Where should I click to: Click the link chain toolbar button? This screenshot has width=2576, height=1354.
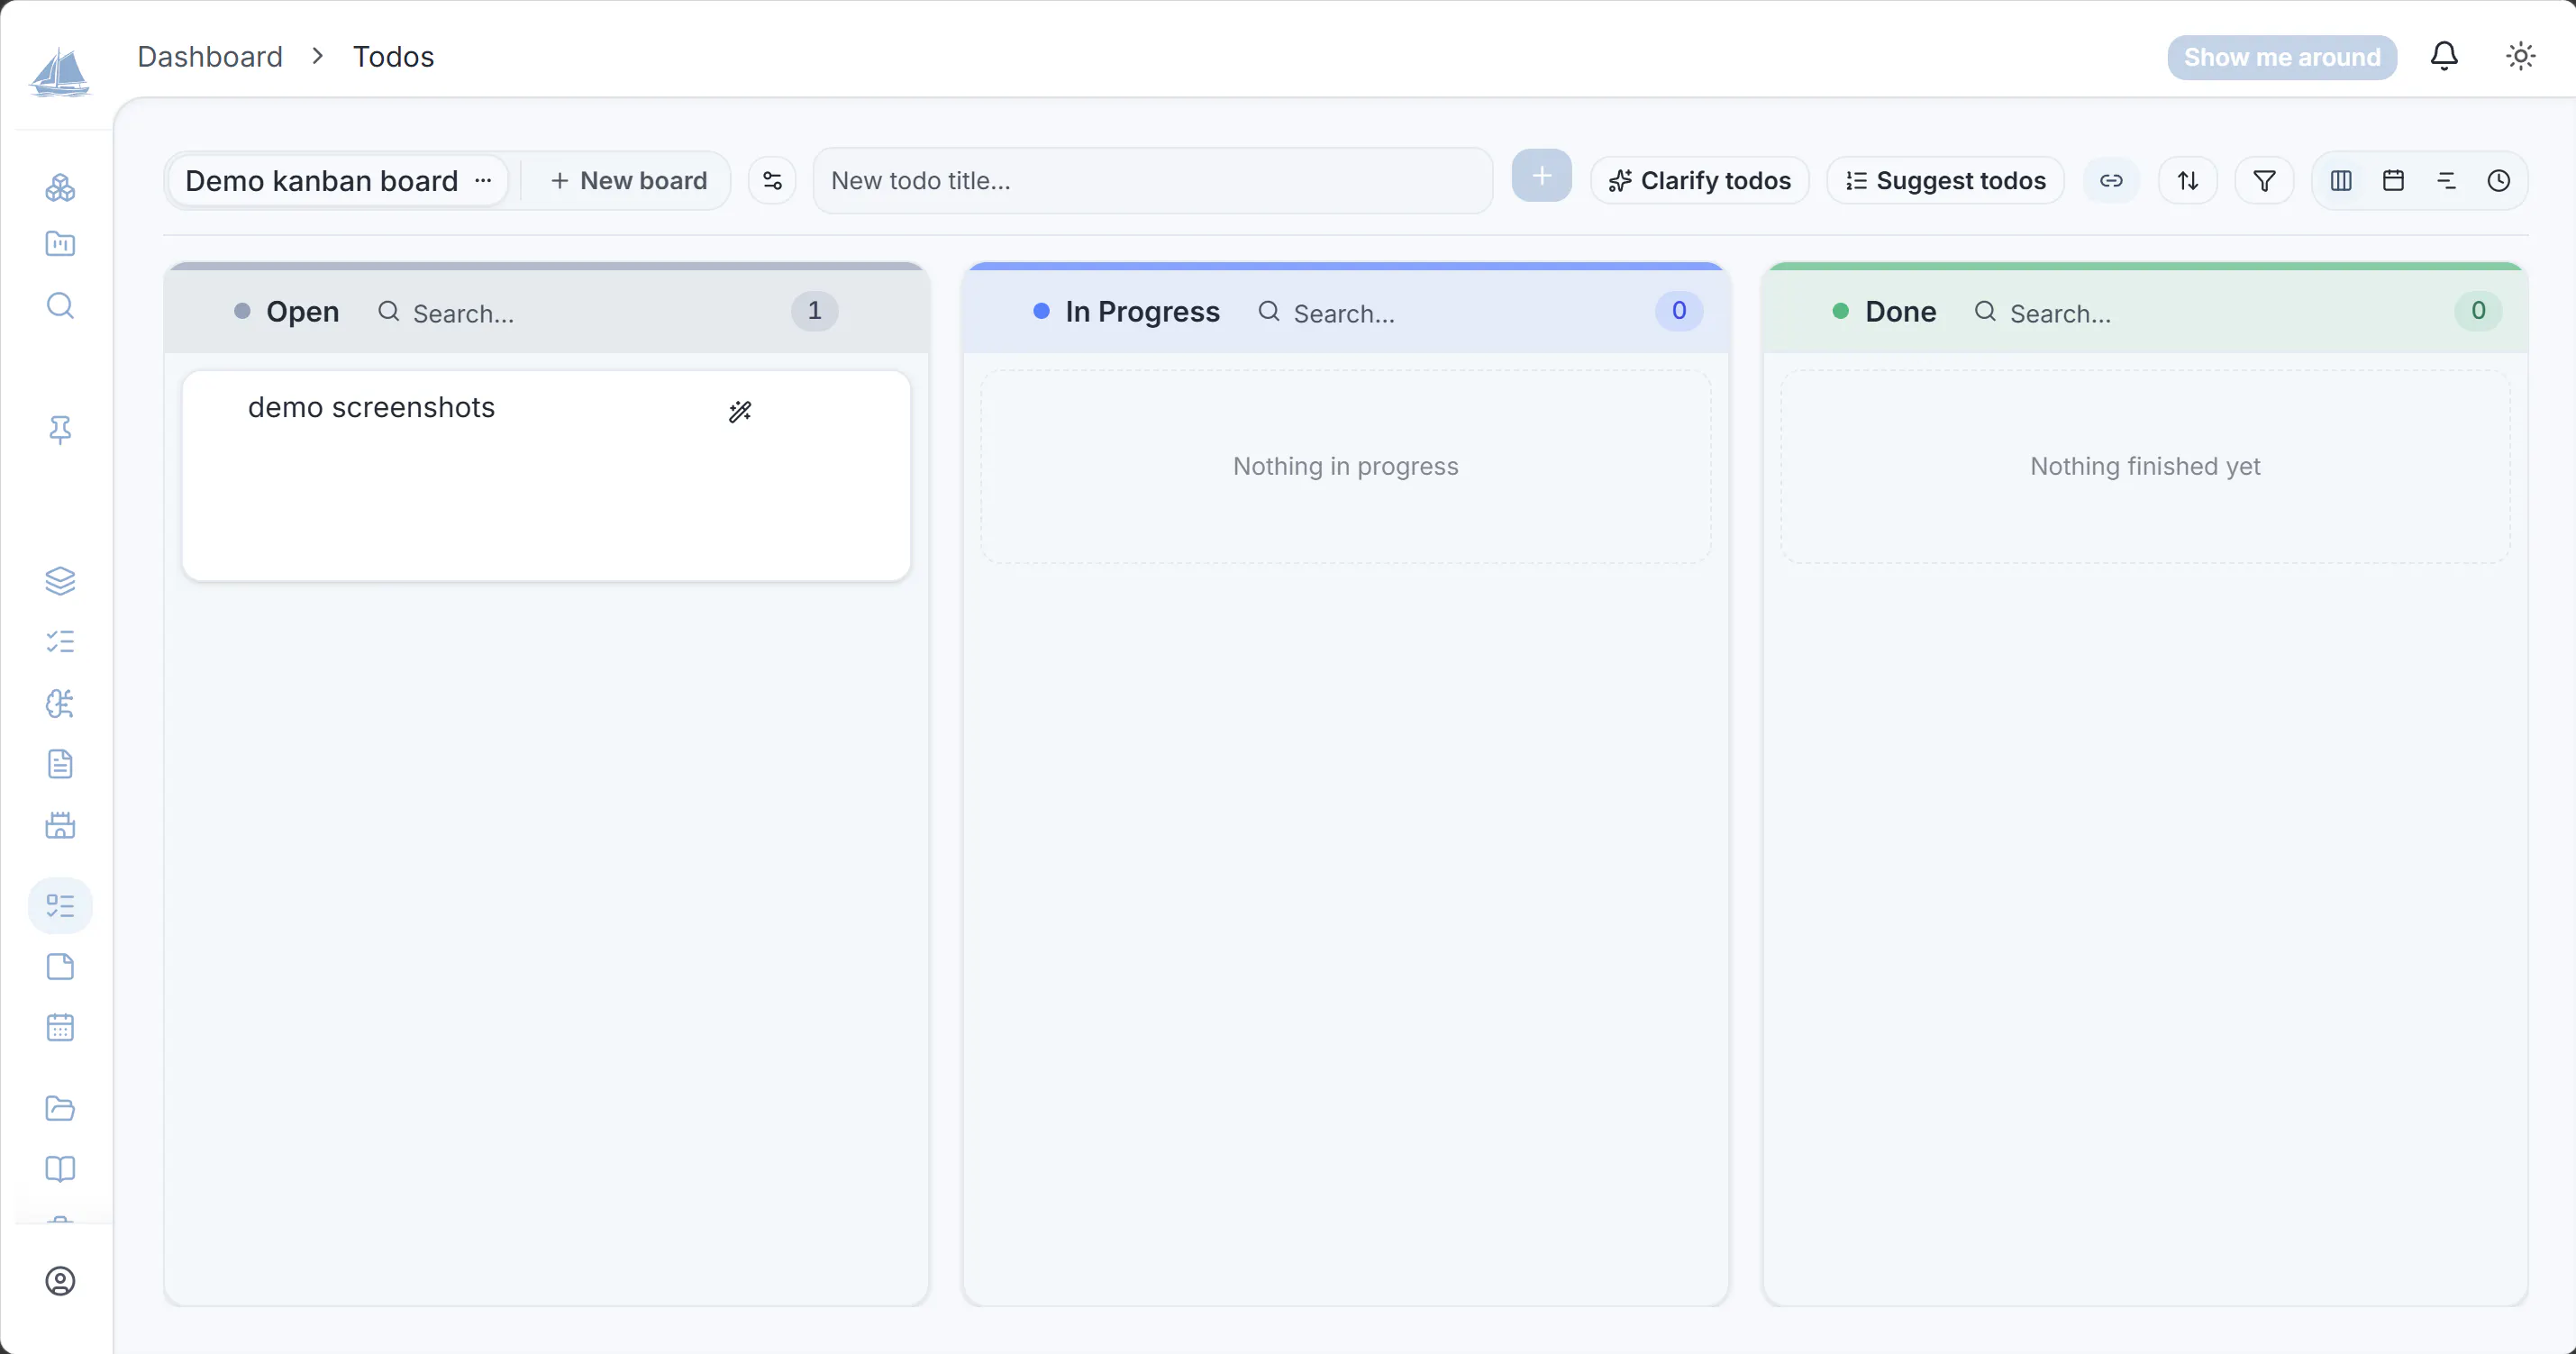pyautogui.click(x=2111, y=181)
